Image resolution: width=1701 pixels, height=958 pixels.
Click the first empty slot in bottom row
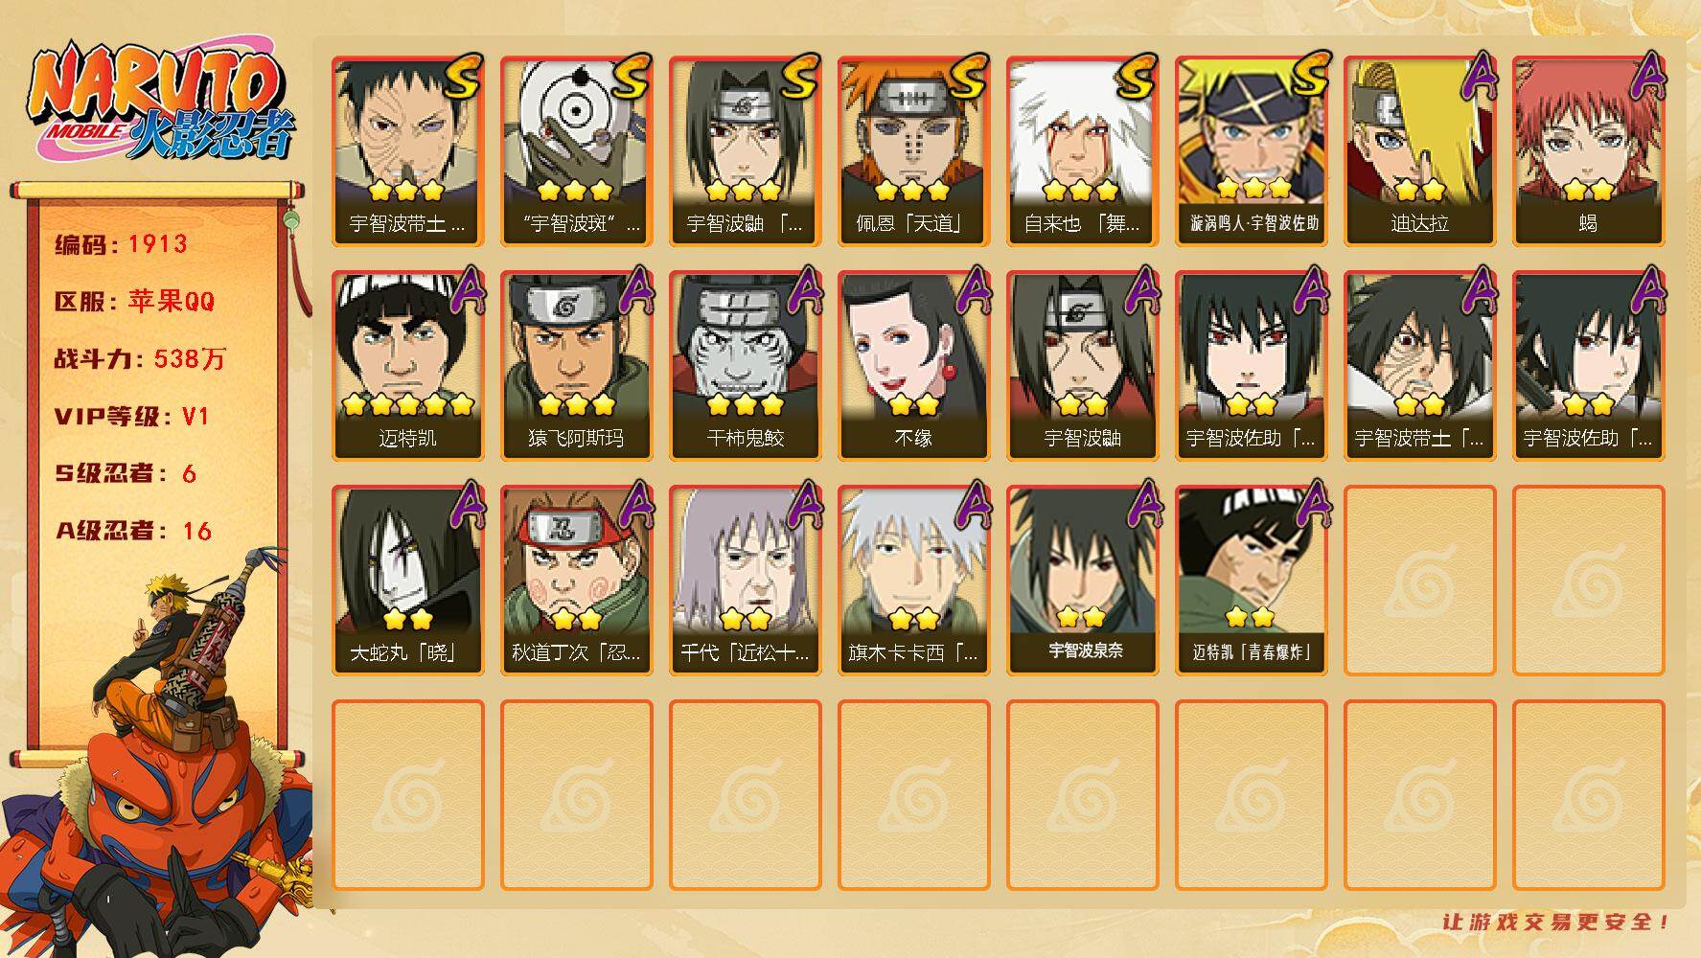click(x=407, y=794)
